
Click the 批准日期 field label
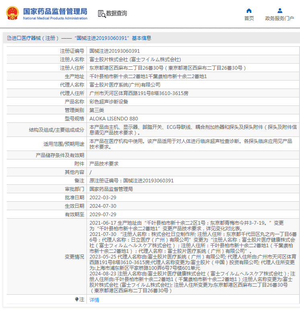pos(74,198)
